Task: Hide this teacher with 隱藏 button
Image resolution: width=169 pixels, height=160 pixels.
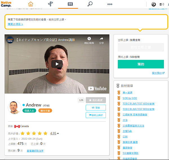Action: [x=96, y=108]
